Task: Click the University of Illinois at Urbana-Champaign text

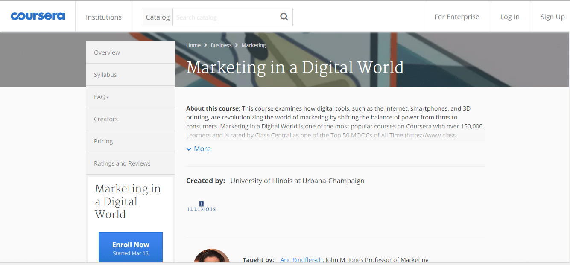Action: point(298,181)
